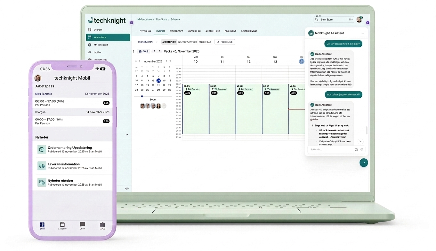
Task: Click the wifi icon at sidebar bottom on laptop
Action: [127, 189]
